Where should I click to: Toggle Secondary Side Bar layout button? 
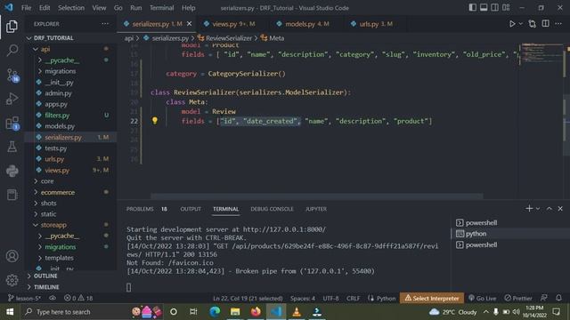(x=495, y=8)
